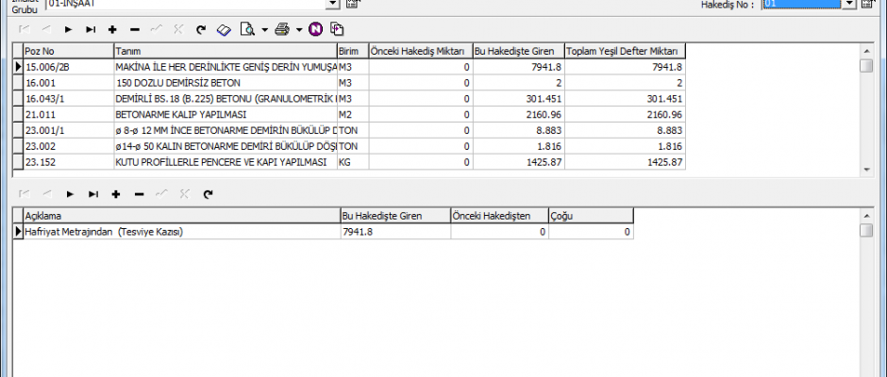Open the print preview dropdown arrow

(x=265, y=30)
